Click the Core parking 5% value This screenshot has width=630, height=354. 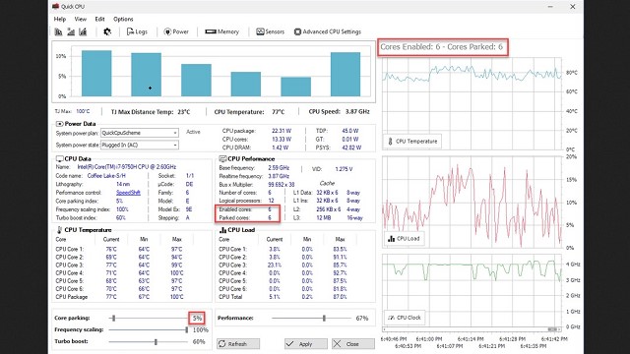point(197,318)
